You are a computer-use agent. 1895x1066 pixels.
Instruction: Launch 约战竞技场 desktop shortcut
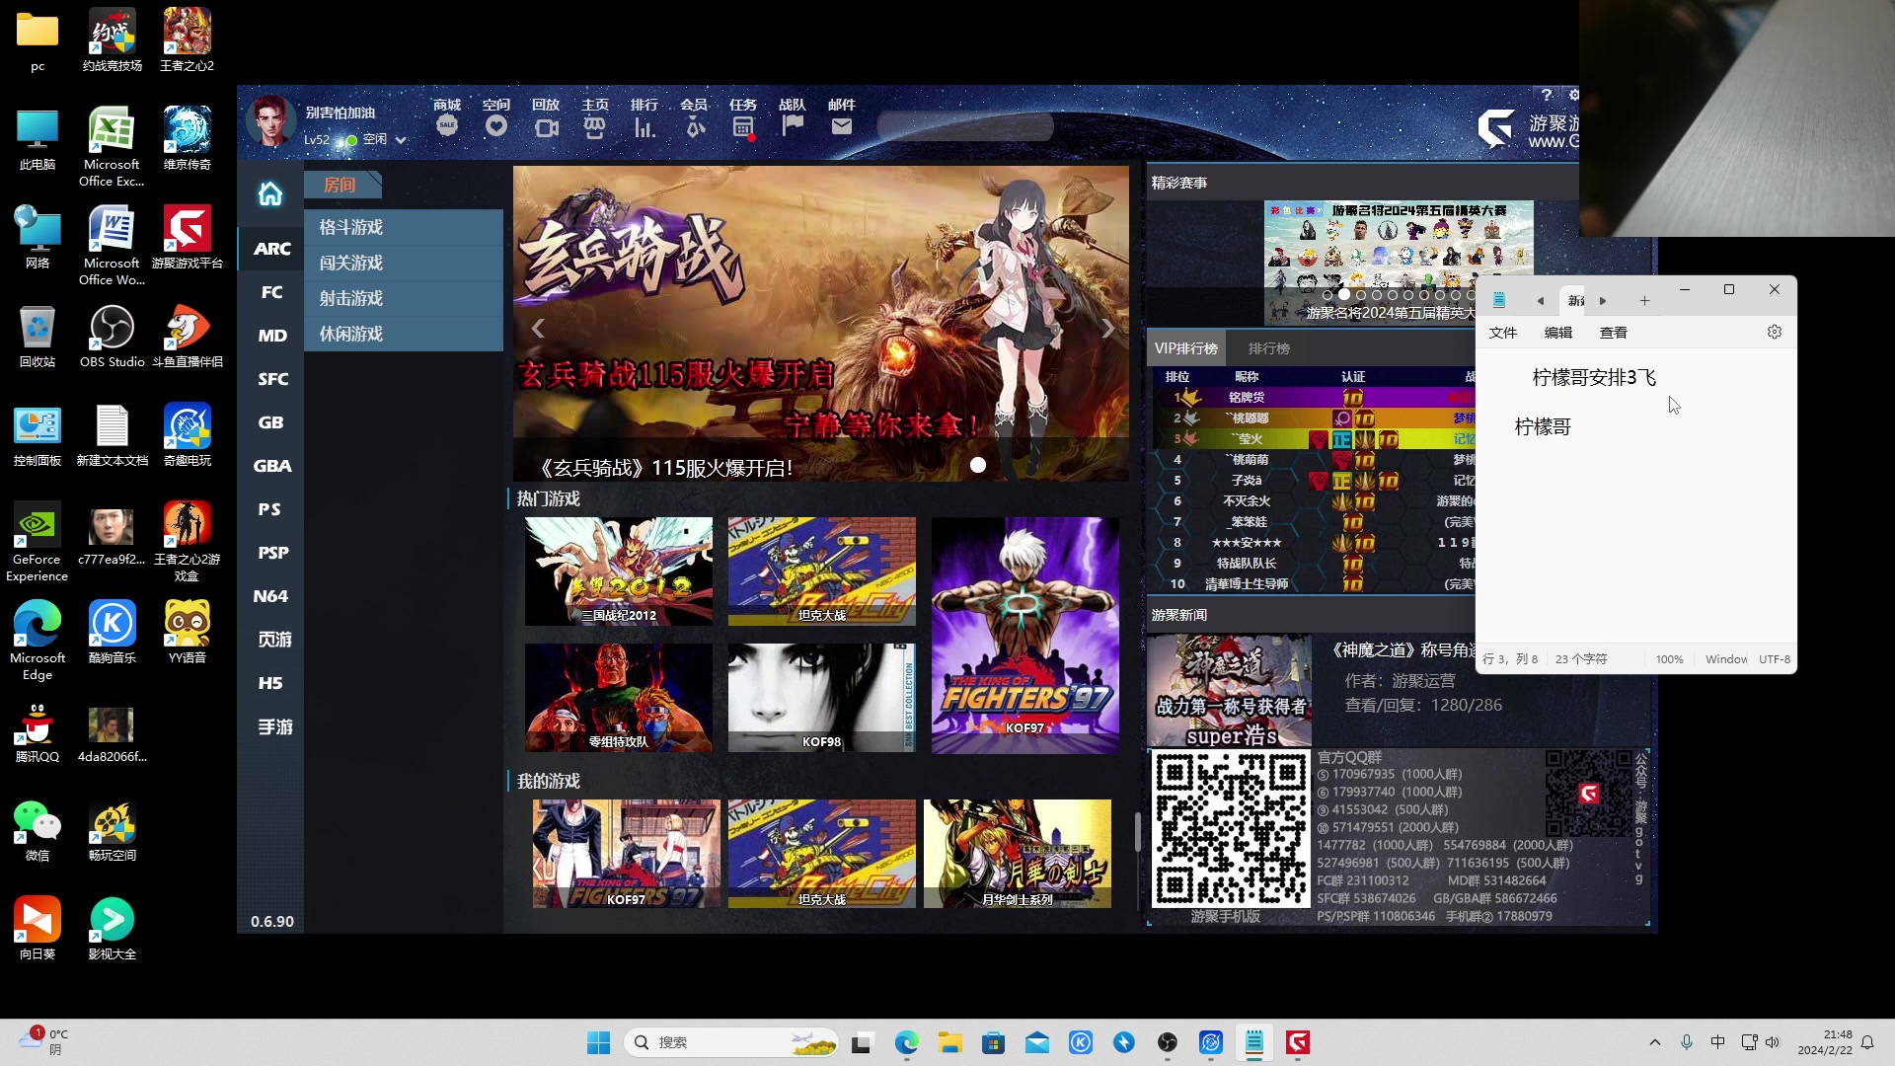(x=113, y=40)
